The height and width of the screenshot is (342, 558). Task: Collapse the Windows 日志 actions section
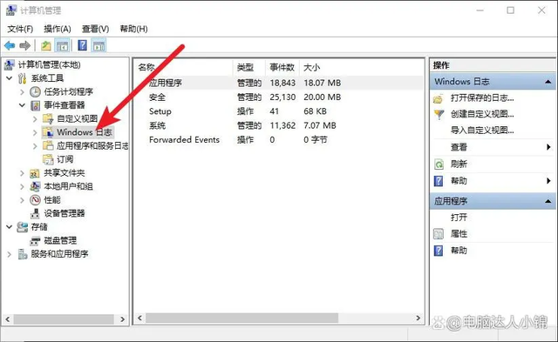pyautogui.click(x=548, y=82)
